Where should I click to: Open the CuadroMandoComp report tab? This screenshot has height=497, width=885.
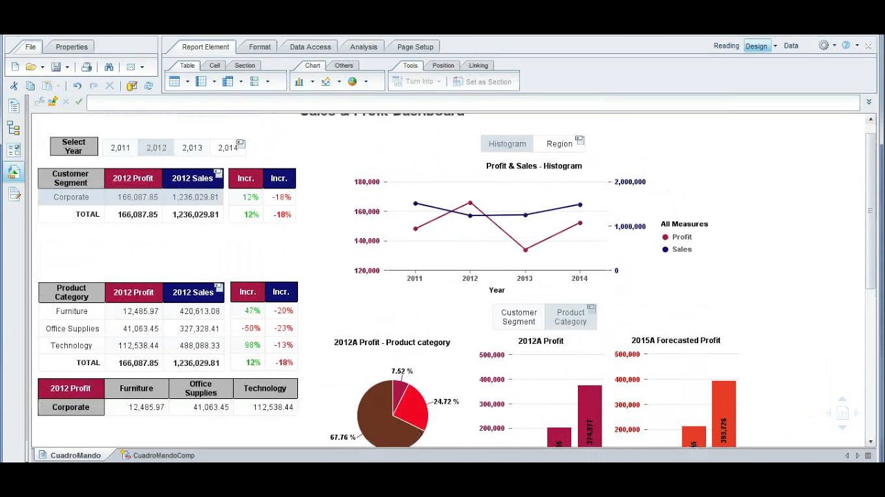(158, 456)
